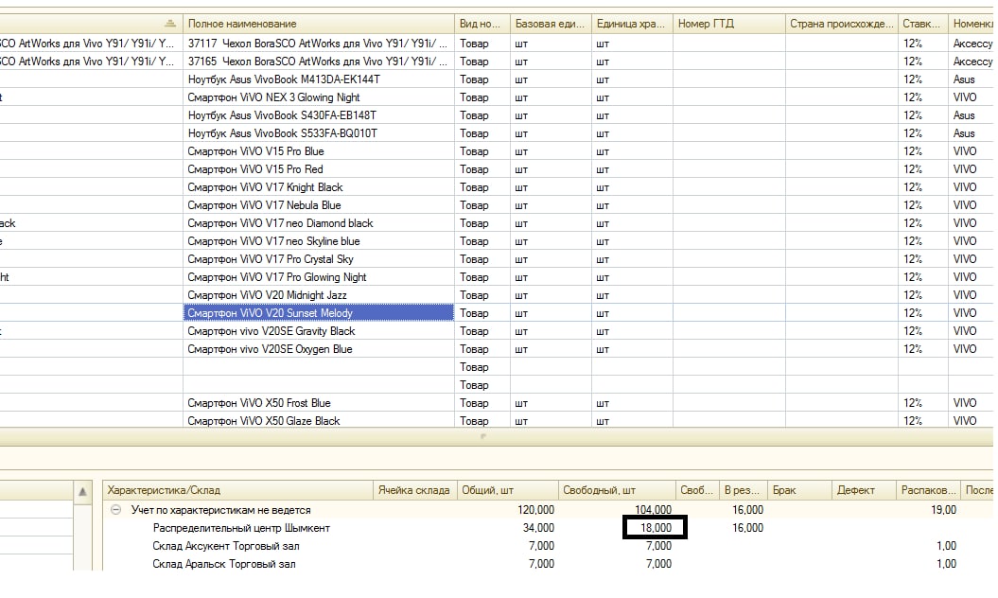998x598 pixels.
Task: Click the 'В рез...' column header
Action: pos(743,490)
